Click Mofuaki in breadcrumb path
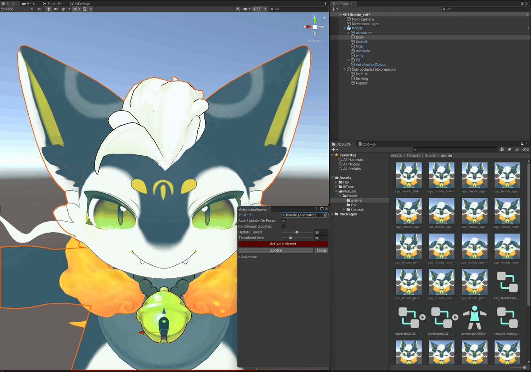Image resolution: width=531 pixels, height=372 pixels. coord(413,156)
